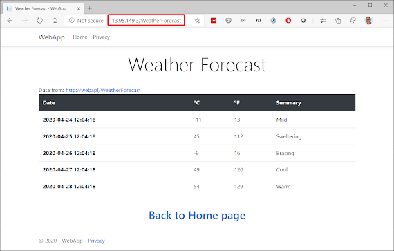Follow the http://webapi/WeatherForecast link
This screenshot has width=394, height=251.
(x=103, y=90)
